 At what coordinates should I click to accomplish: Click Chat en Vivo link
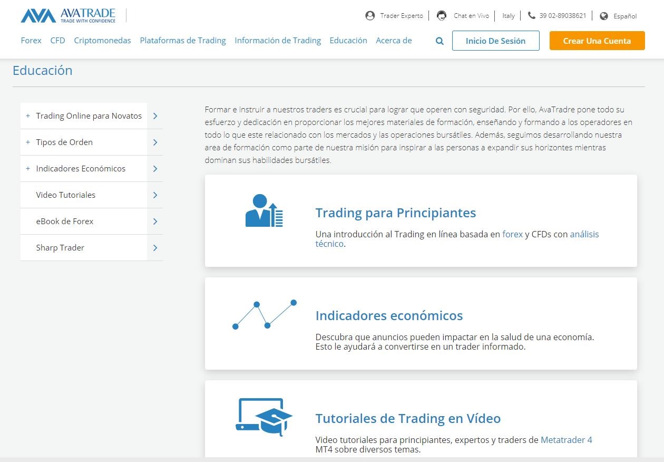471,16
